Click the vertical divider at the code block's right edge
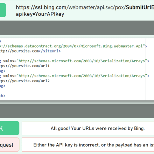This screenshot has height=154, width=154. tap(145, 69)
